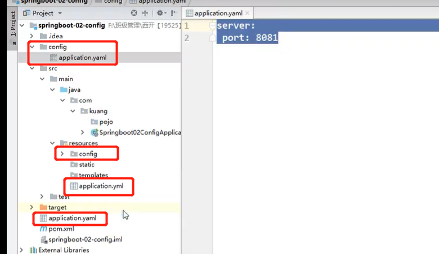This screenshot has height=254, width=439.
Task: Collapse the java folder arrow
Action: [x=52, y=90]
